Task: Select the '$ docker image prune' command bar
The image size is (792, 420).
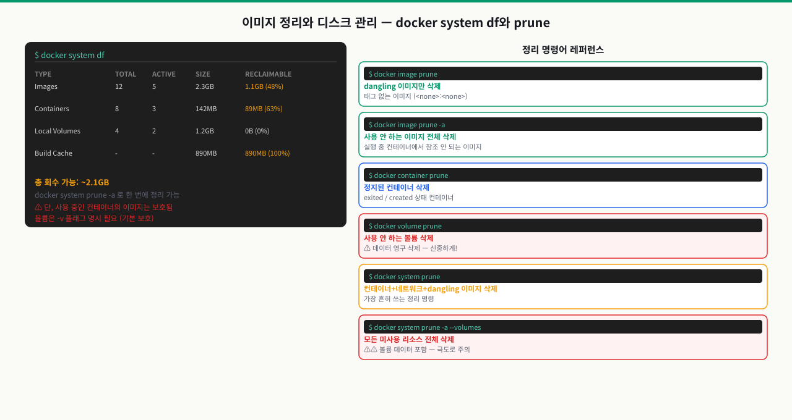Action: 563,73
